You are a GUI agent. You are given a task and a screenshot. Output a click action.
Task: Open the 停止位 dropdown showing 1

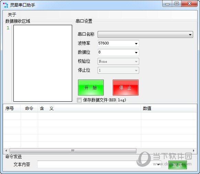click(118, 70)
